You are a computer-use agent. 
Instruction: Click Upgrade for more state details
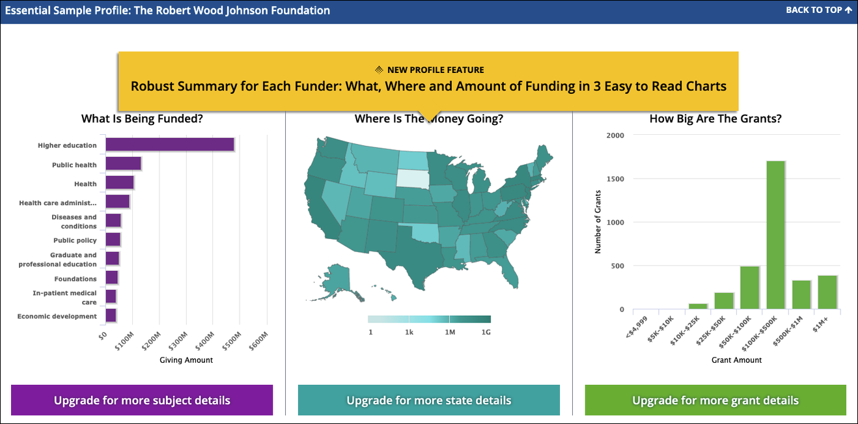428,400
